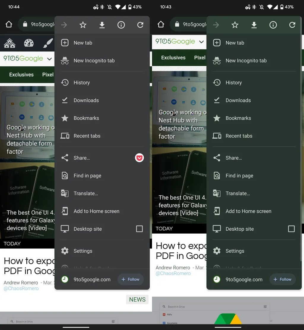Tap the 9TO5Google logo in the right screenshot

click(175, 41)
